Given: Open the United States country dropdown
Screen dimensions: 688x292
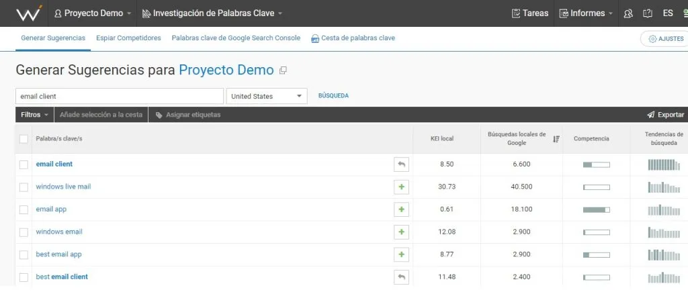Looking at the screenshot, I should 266,96.
